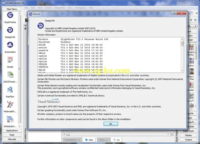Viewport: 200px width, 144px height.
Task: Expand the Applications section
Action: coord(12,130)
